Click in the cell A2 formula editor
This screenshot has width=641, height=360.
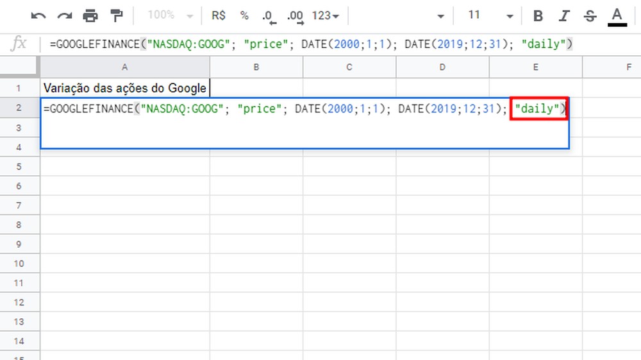304,123
